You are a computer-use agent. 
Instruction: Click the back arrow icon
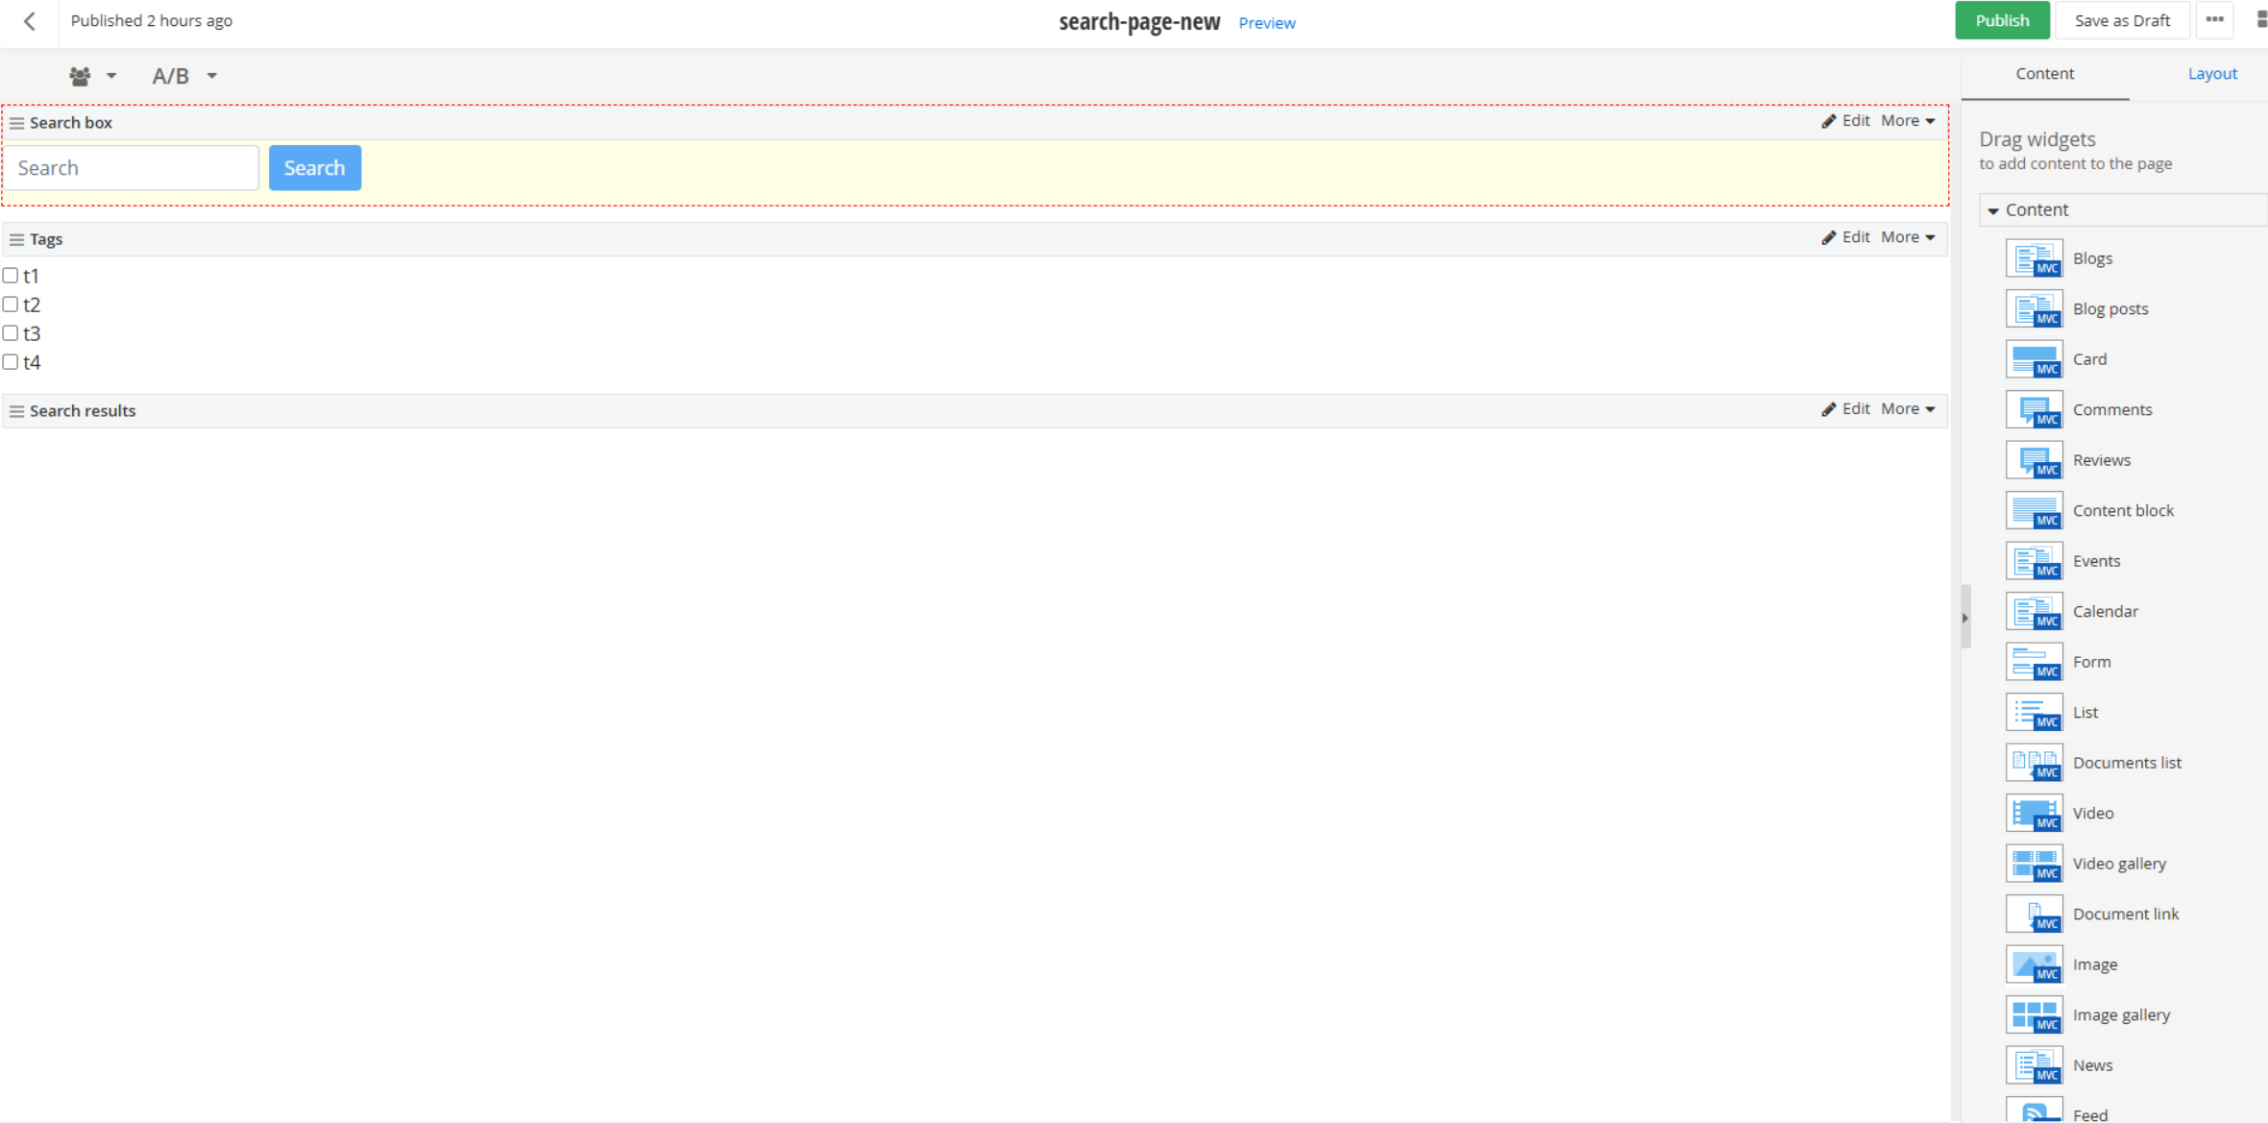click(30, 21)
